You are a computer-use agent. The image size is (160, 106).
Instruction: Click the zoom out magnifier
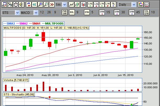pos(46,4)
